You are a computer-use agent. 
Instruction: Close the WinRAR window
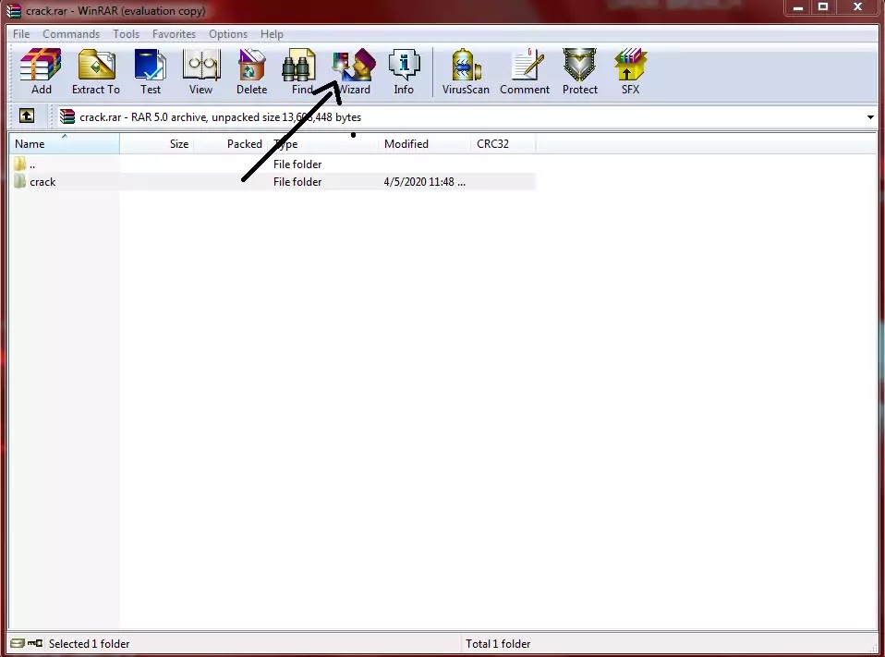coord(857,7)
